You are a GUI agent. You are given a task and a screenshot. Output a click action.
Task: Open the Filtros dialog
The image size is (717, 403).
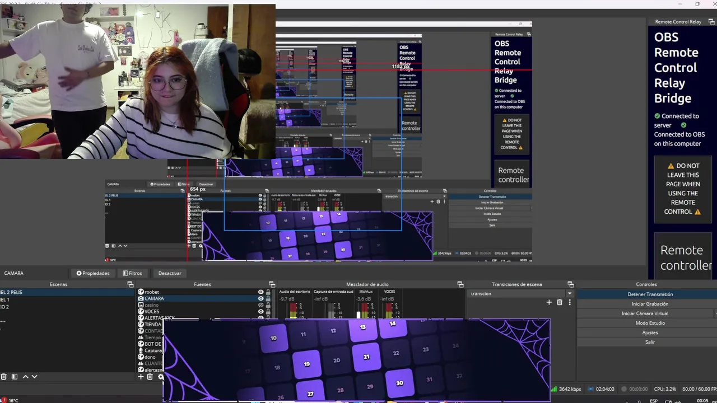coord(132,273)
